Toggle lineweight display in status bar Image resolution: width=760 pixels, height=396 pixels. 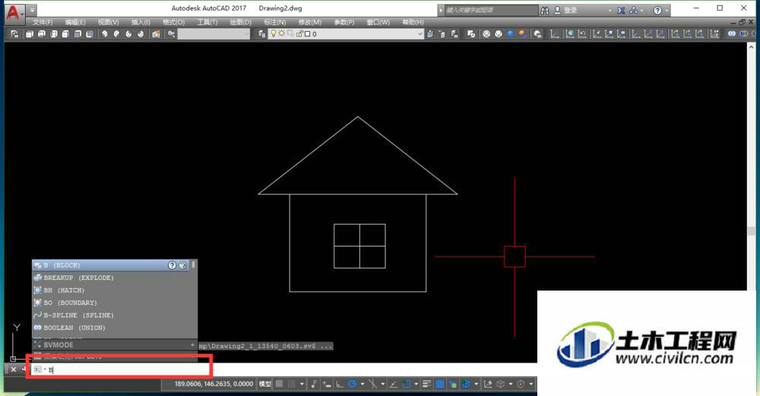[426, 384]
